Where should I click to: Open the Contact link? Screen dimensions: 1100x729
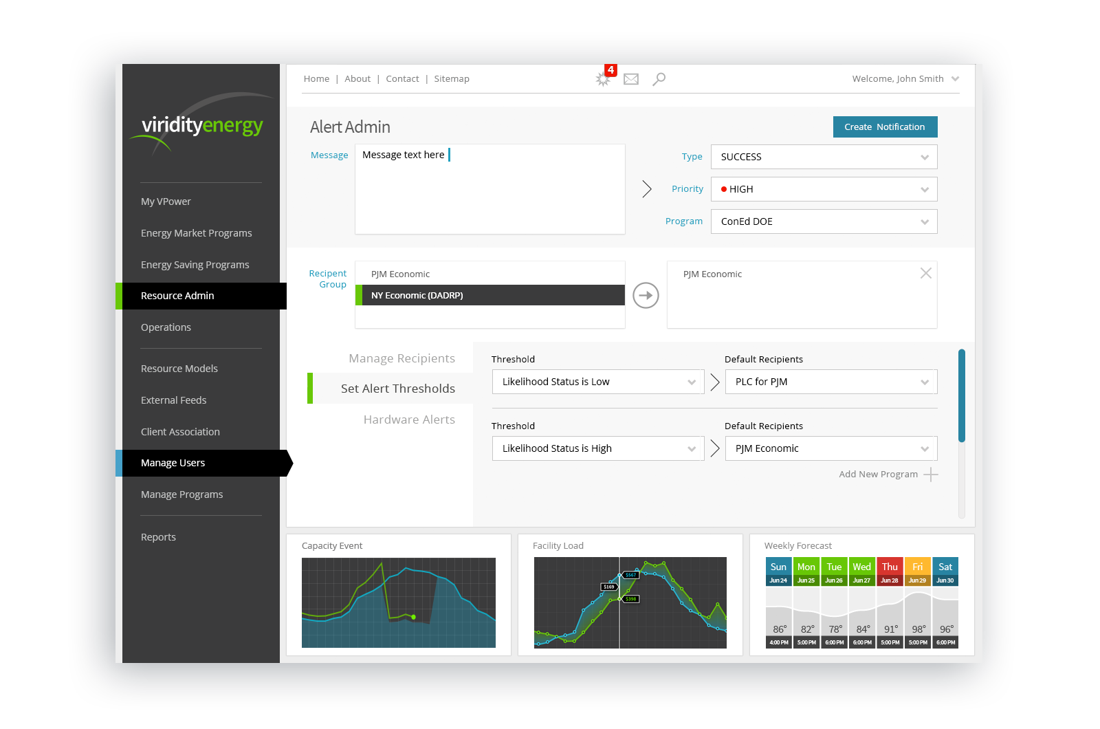point(402,79)
